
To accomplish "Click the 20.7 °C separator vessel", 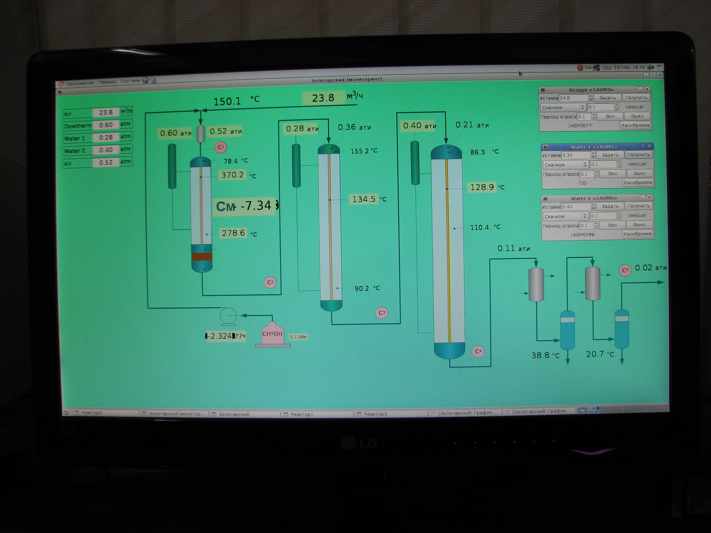I will (x=622, y=329).
